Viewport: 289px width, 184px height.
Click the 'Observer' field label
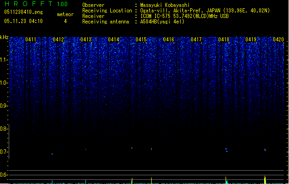tap(93, 5)
